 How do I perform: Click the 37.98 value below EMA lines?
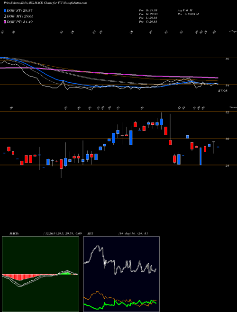pos(223,91)
